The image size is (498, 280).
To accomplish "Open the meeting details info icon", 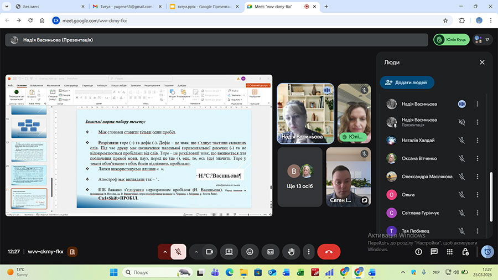I will pos(419,252).
